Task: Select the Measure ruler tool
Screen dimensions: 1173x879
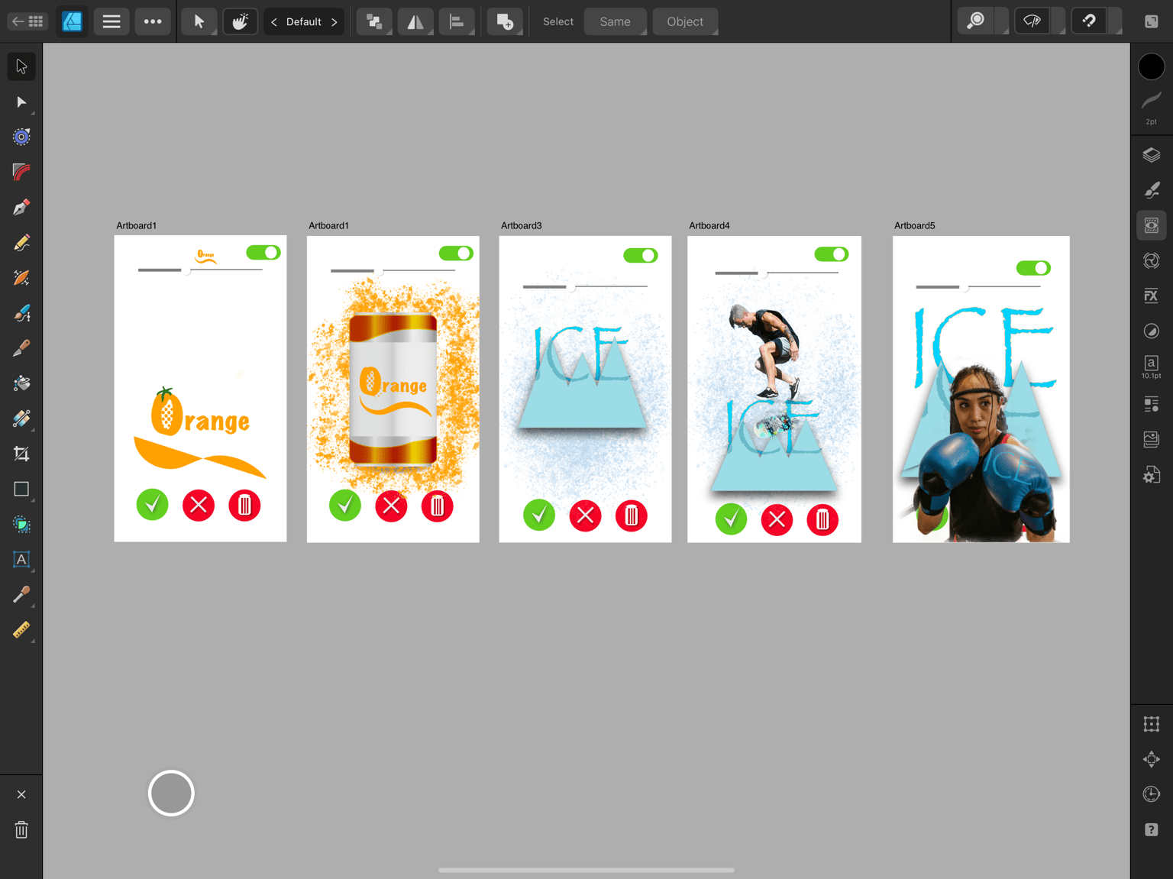Action: 21,630
